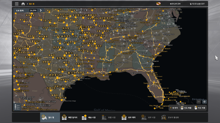This screenshot has height=123, width=220.
Task: Zoom in the map with plus button
Action: click(x=204, y=102)
